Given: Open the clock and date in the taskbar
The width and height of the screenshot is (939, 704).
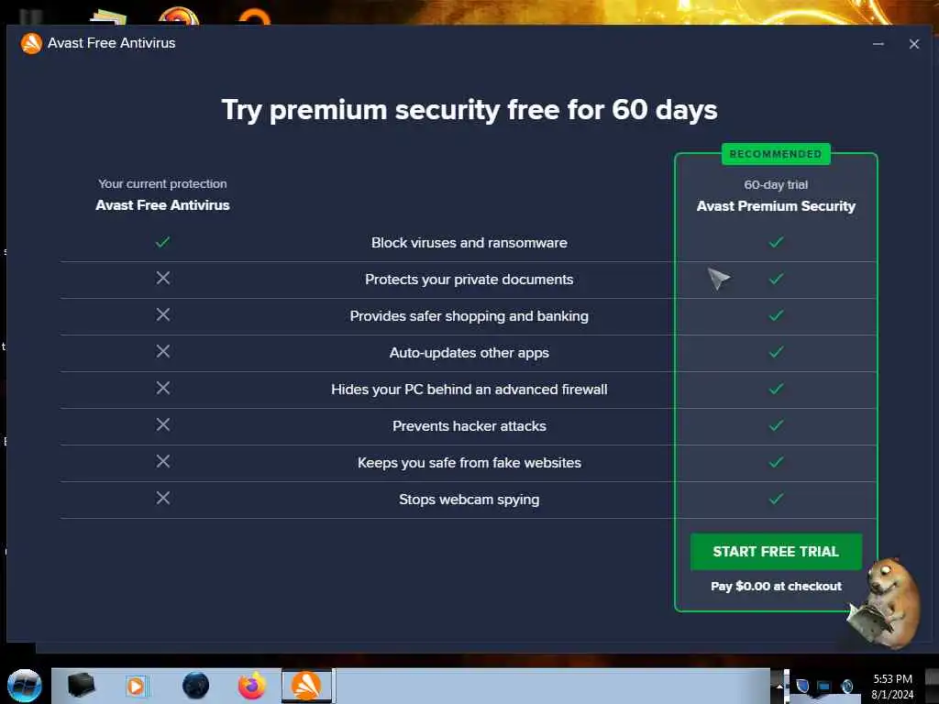Looking at the screenshot, I should pos(892,686).
